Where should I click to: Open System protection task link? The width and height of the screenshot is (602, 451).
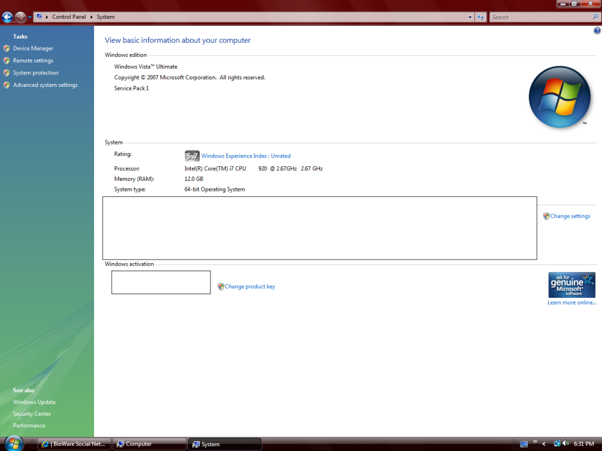pyautogui.click(x=35, y=73)
